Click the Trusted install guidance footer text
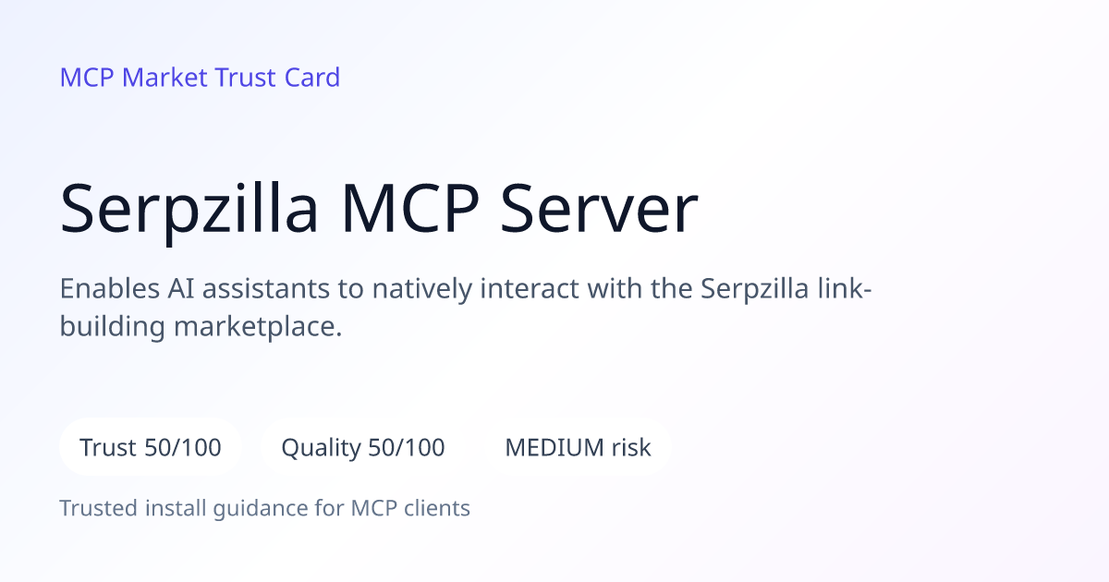 coord(265,508)
